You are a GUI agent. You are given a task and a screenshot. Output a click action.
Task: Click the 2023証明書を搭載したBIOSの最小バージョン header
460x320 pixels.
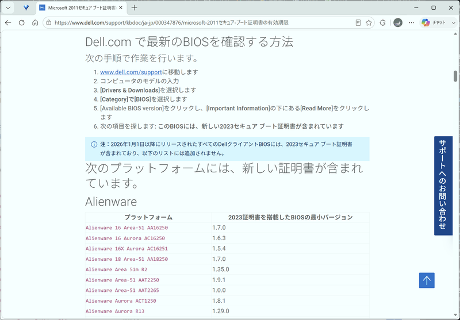coord(290,217)
